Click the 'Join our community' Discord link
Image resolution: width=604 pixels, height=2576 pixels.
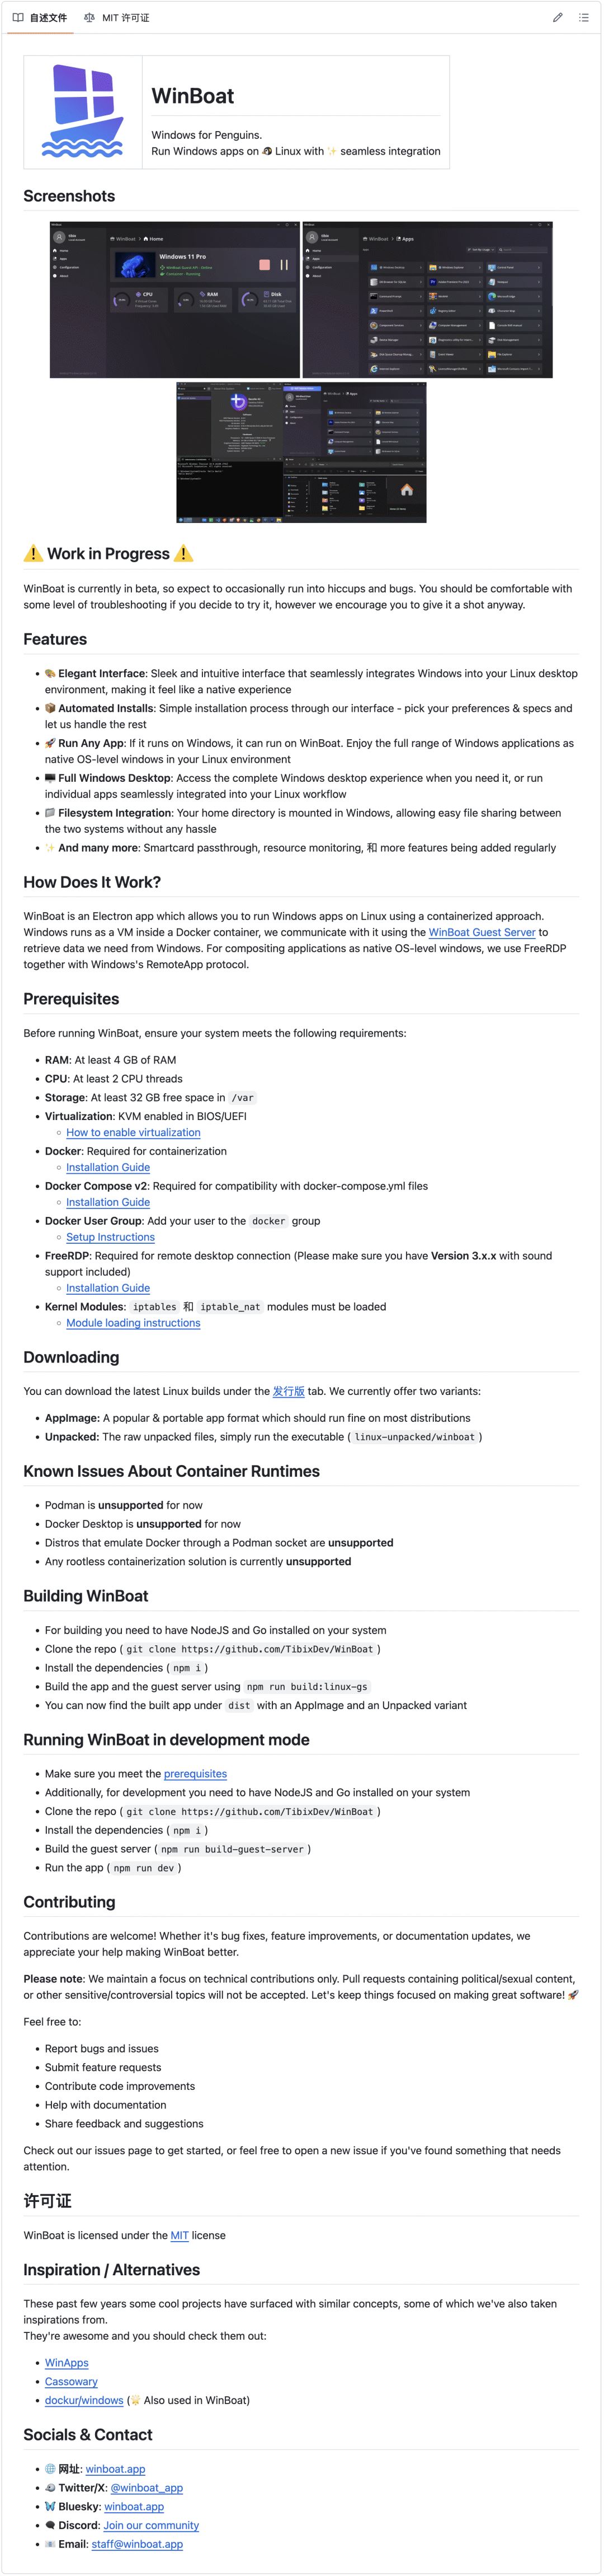click(x=151, y=2525)
